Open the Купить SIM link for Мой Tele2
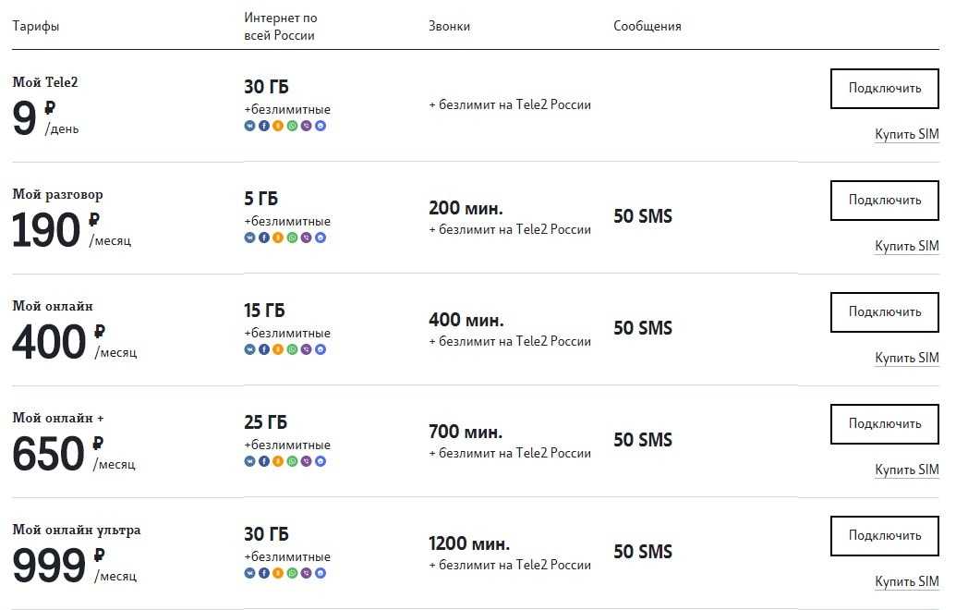 point(907,134)
